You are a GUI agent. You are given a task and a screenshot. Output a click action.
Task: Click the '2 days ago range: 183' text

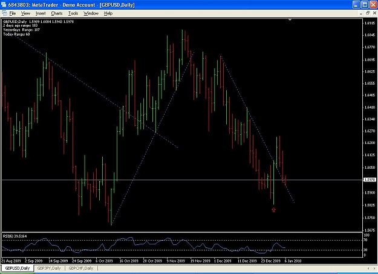tap(20, 25)
